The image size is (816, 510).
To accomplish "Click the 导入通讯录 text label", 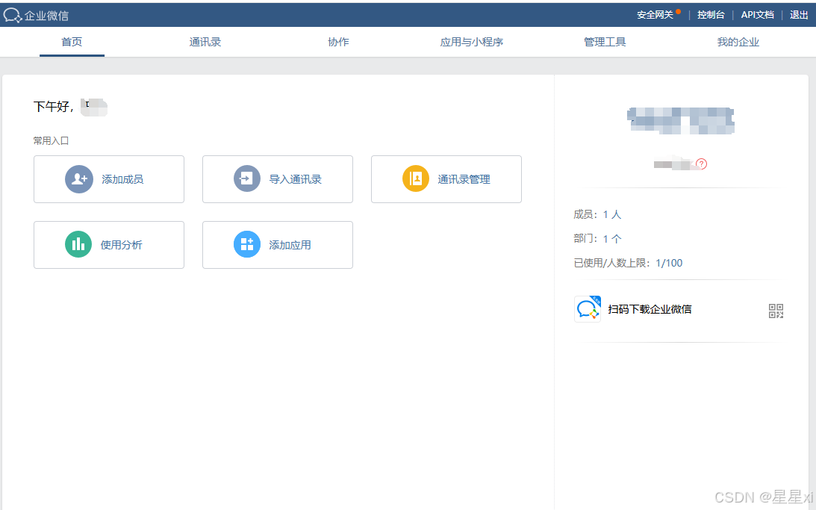I will click(x=295, y=179).
